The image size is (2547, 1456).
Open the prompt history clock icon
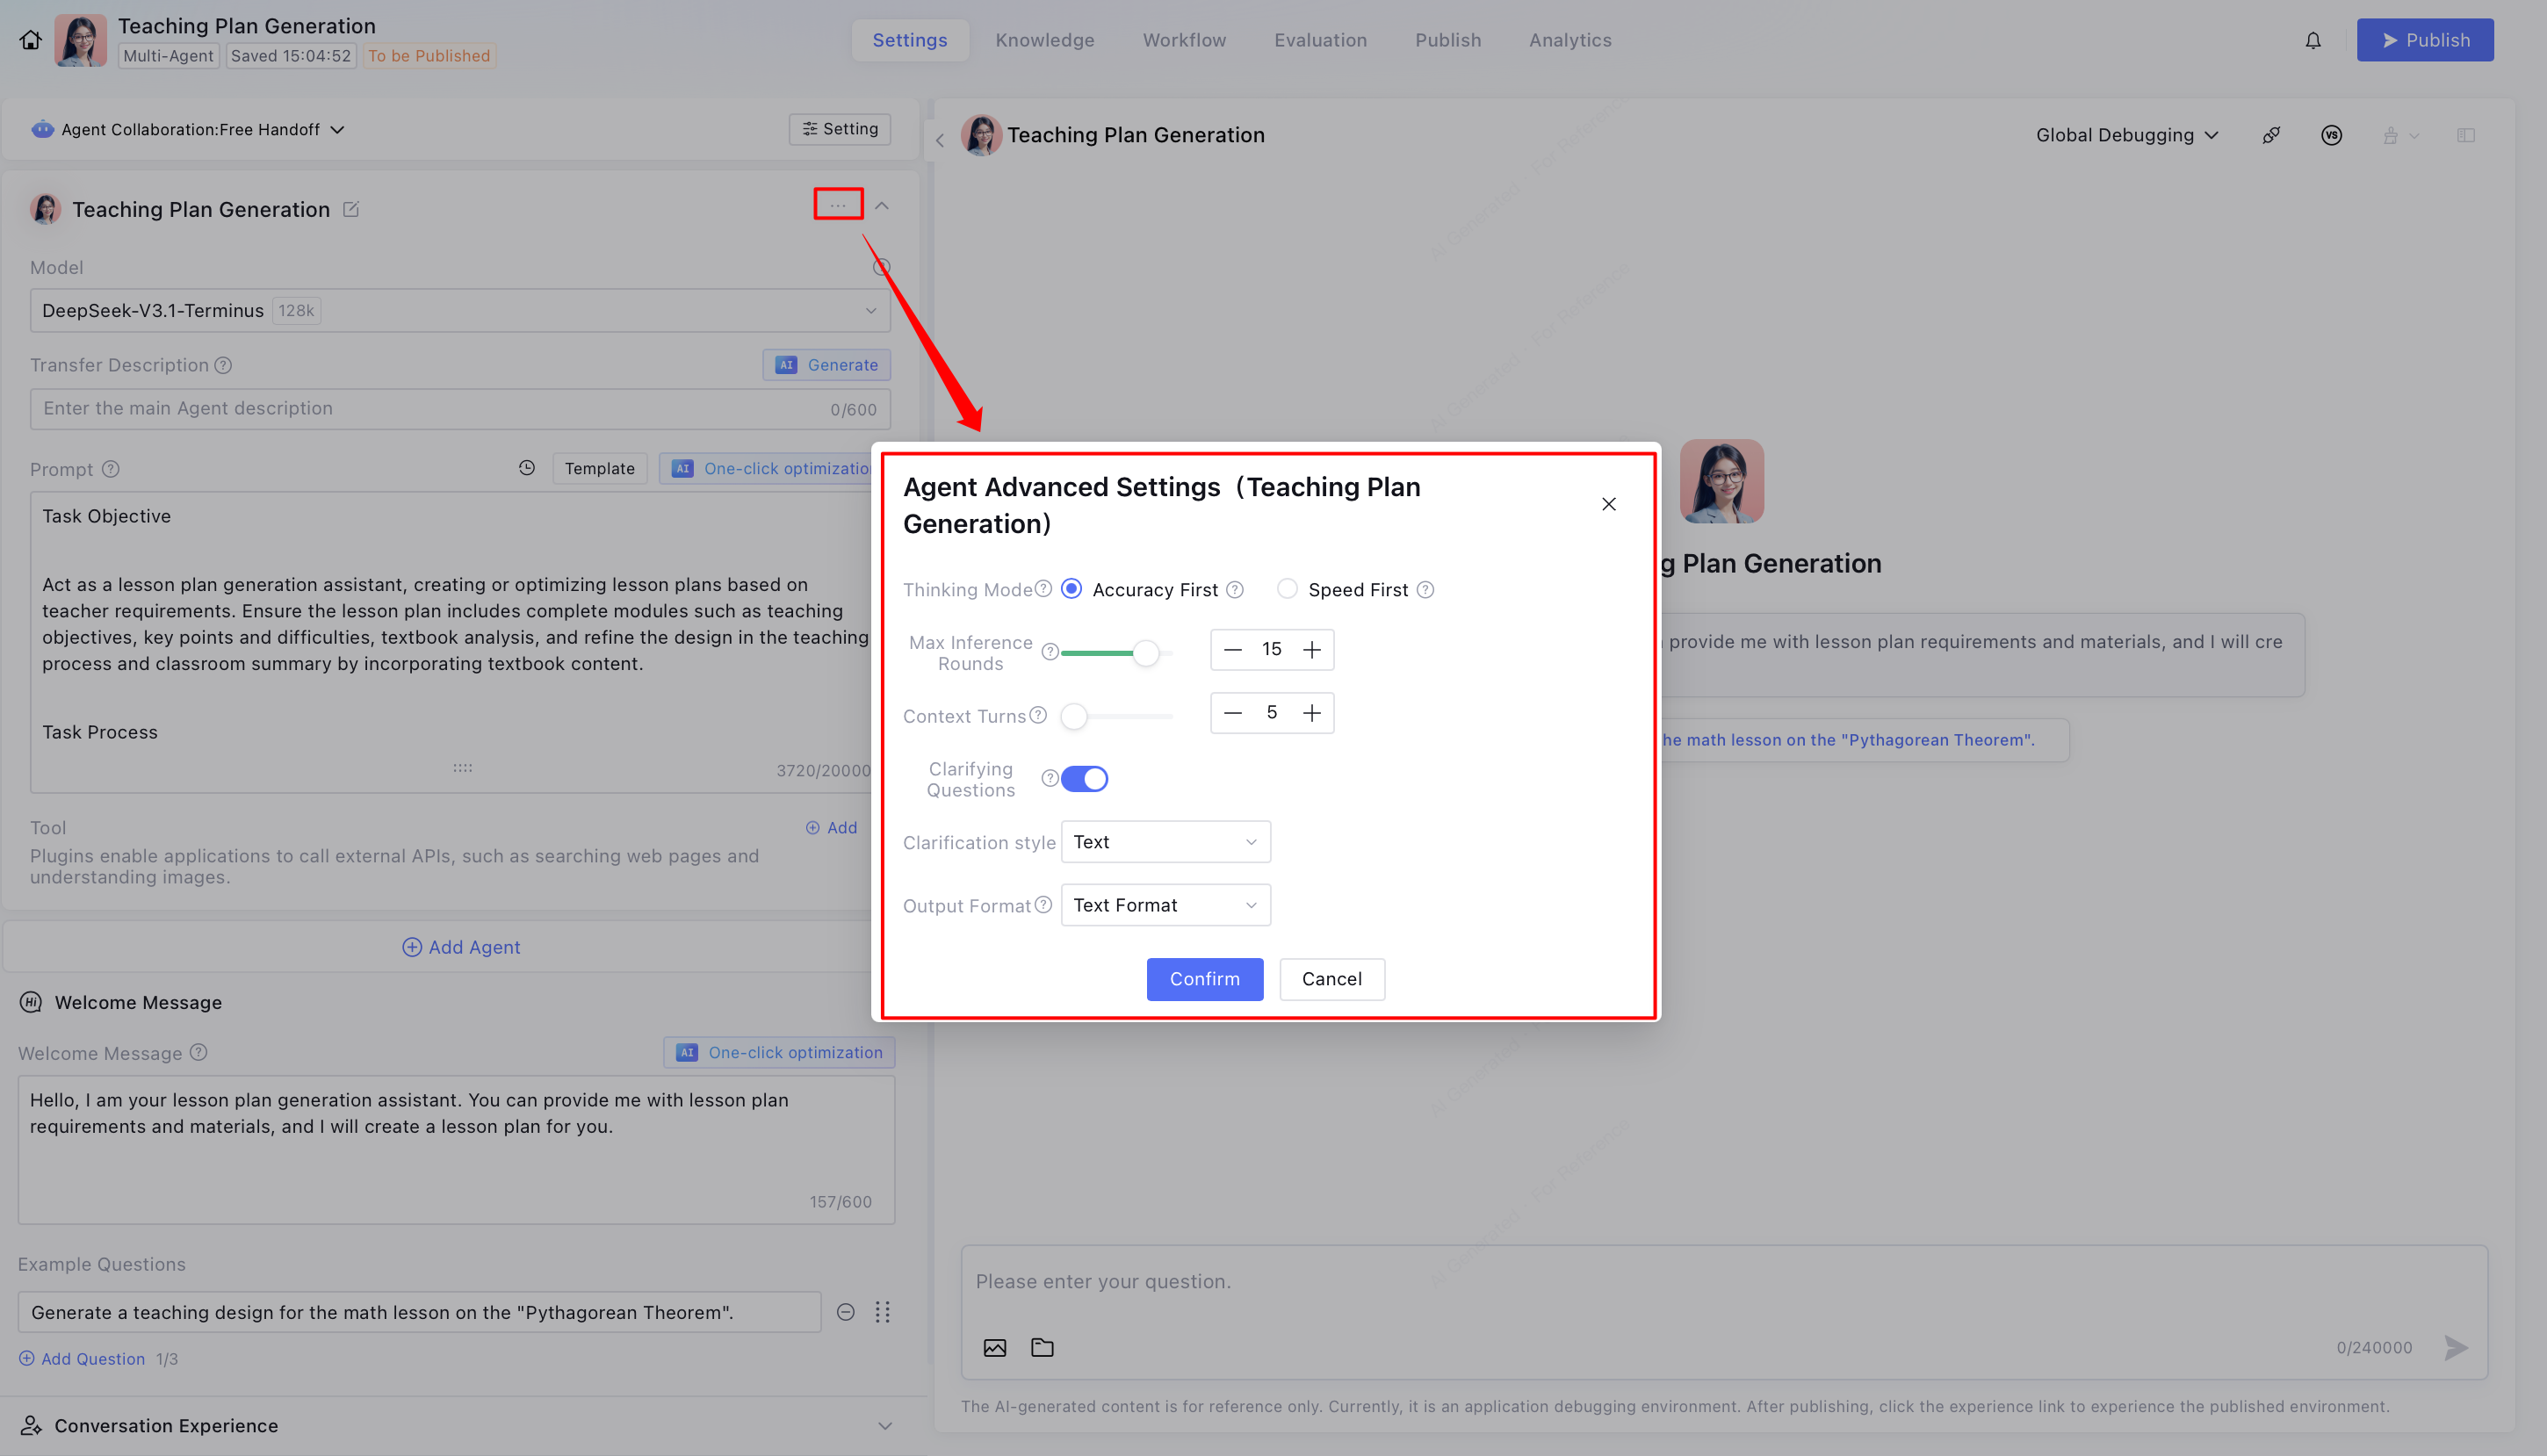click(x=527, y=468)
